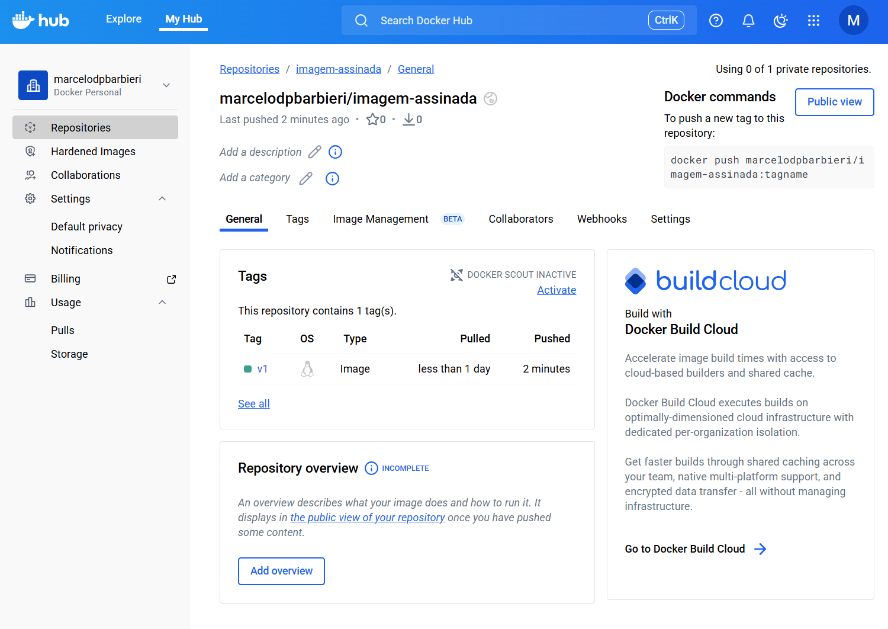Switch to the Tags tab

(297, 219)
